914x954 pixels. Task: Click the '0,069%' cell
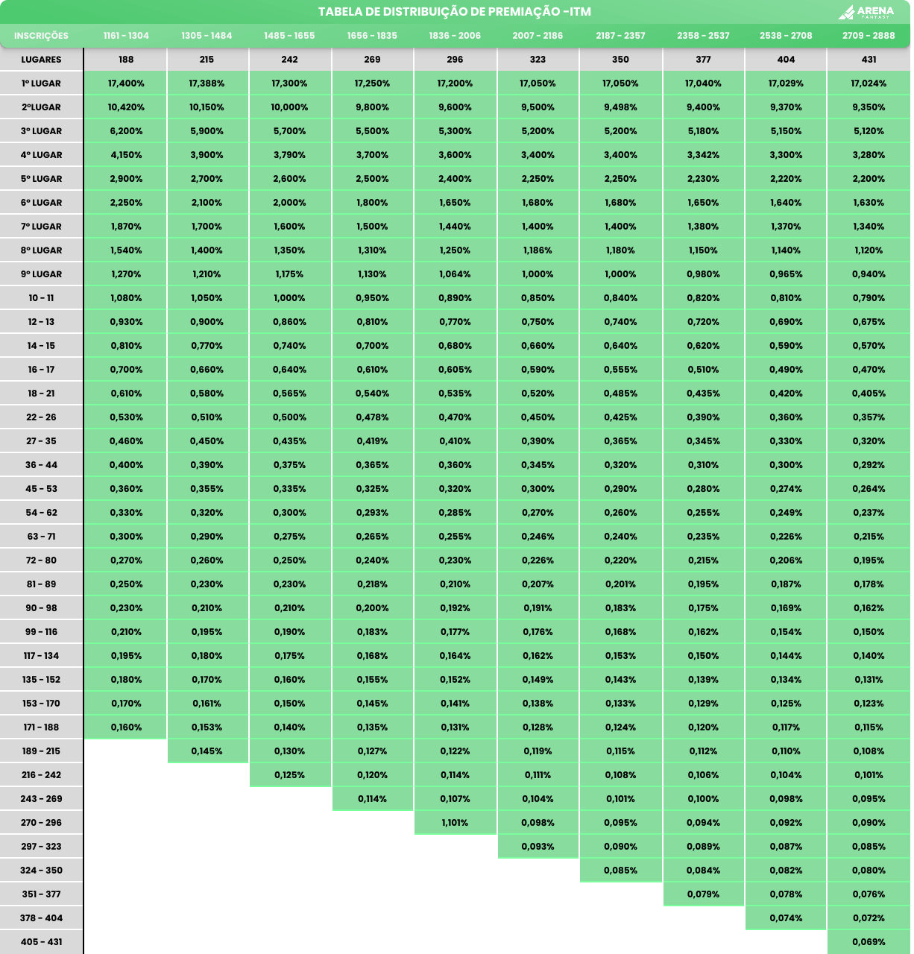click(869, 942)
